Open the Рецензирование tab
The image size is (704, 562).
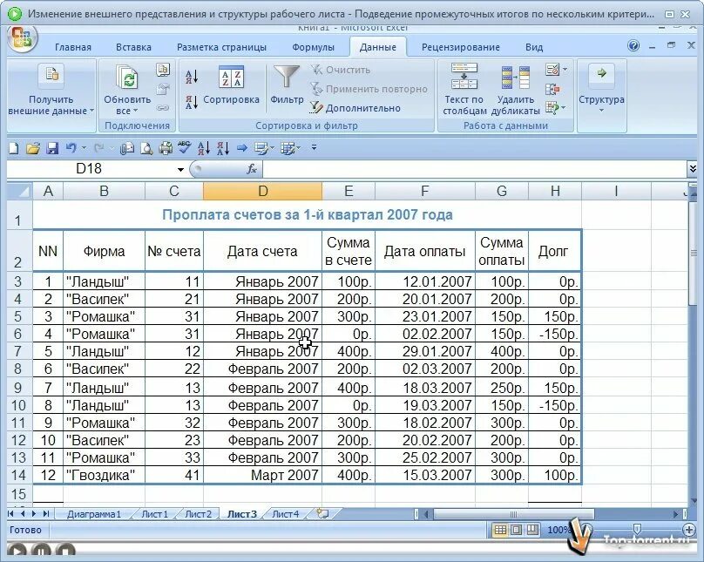461,47
